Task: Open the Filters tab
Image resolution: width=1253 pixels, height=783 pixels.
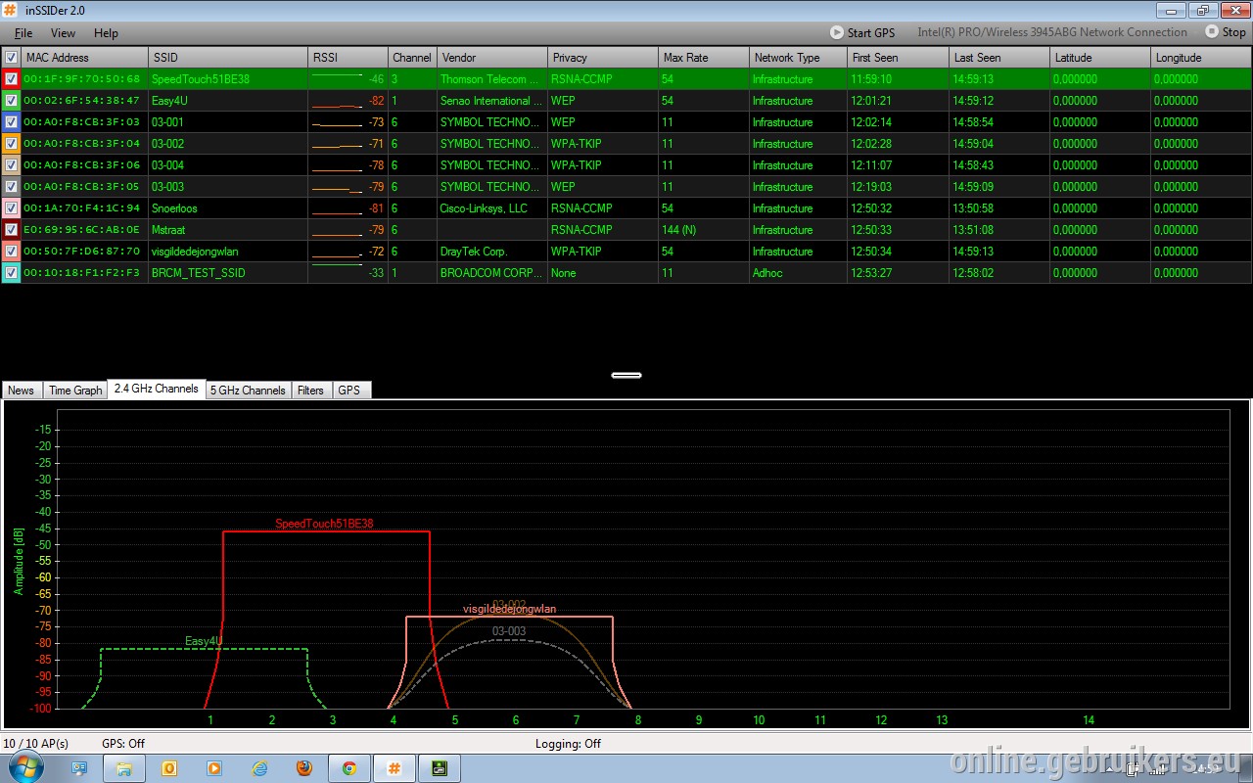Action: tap(310, 390)
